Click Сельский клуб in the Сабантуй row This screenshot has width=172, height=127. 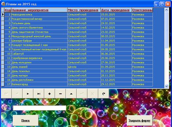pos(84,54)
